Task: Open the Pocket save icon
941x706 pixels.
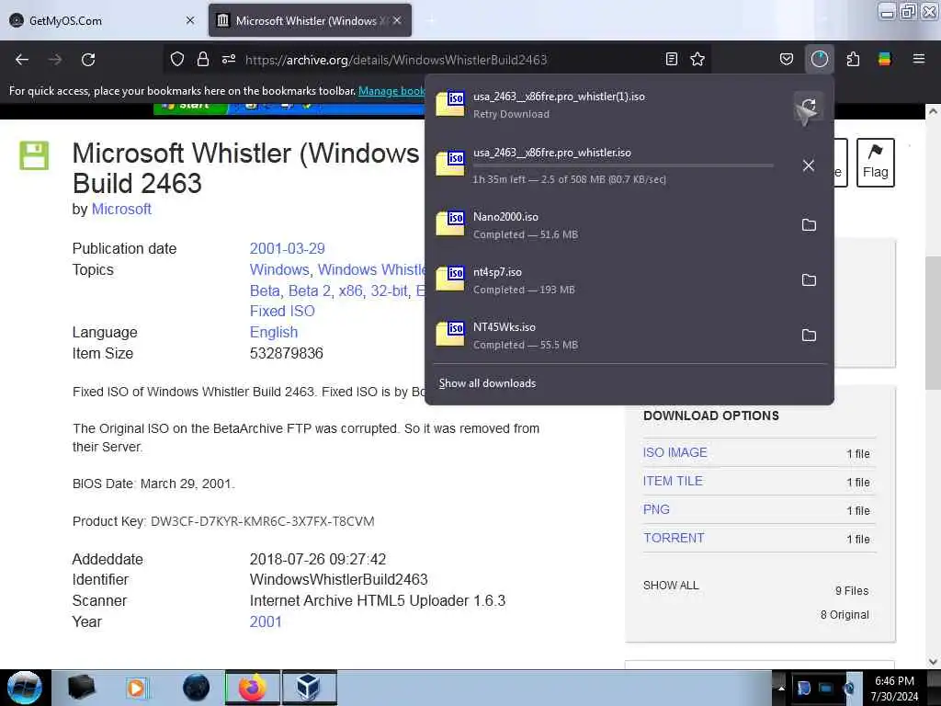Action: [x=787, y=60]
